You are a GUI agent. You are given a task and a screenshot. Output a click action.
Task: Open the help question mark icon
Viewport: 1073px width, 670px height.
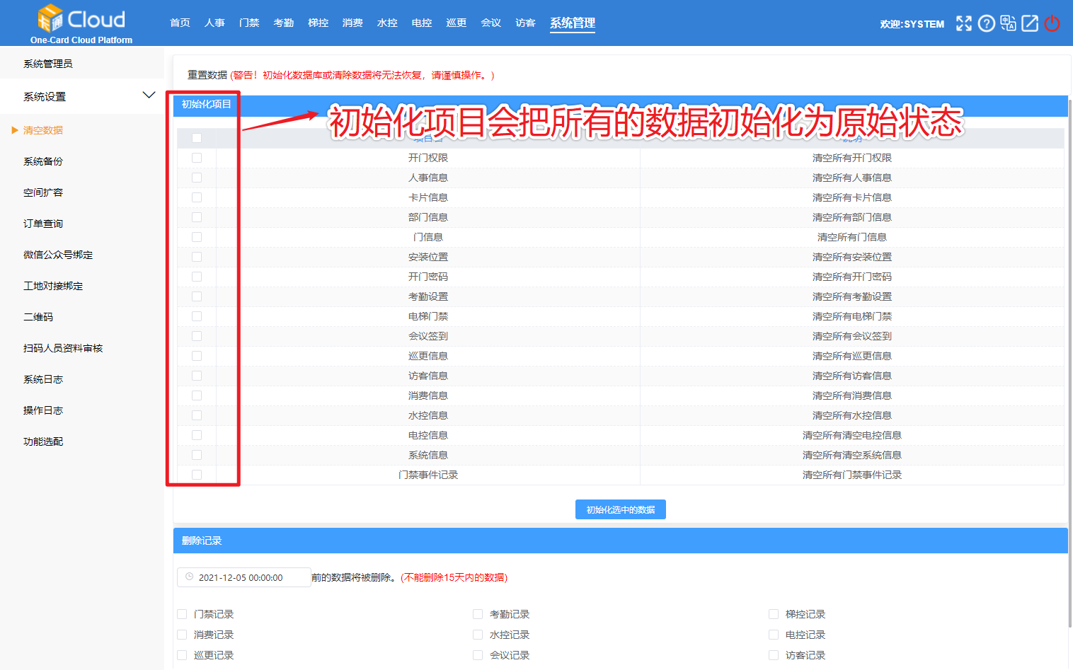coord(986,23)
